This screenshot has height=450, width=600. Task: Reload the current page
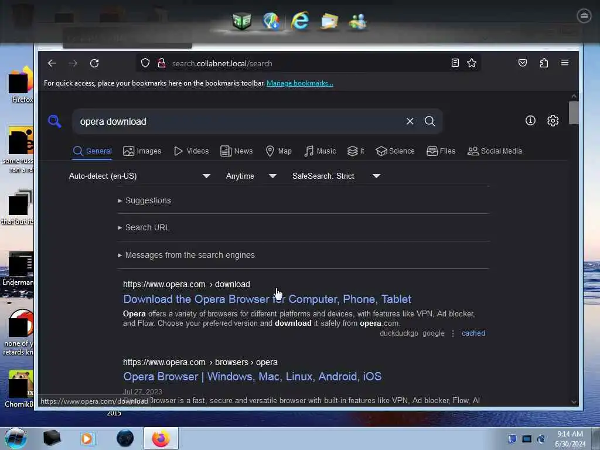click(94, 63)
